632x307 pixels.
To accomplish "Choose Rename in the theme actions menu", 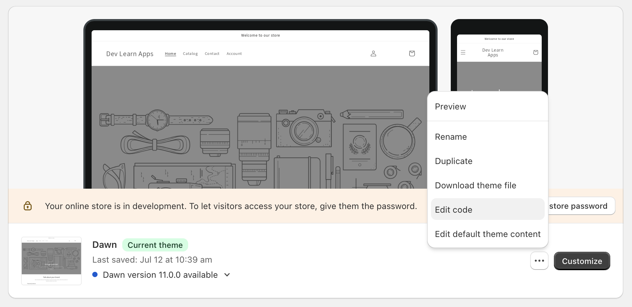I will point(451,137).
